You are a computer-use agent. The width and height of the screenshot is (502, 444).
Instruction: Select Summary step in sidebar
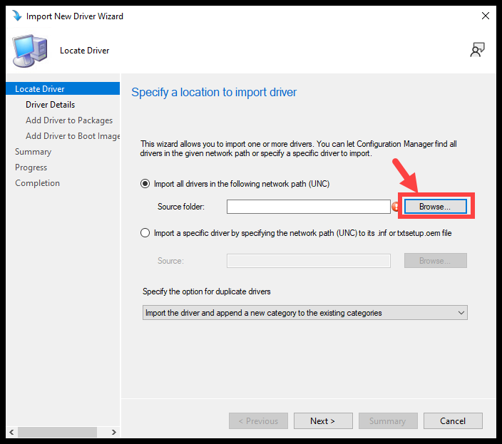tap(33, 152)
